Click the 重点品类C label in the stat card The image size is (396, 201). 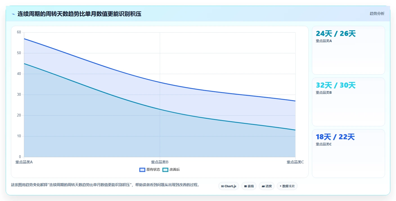[x=324, y=144]
